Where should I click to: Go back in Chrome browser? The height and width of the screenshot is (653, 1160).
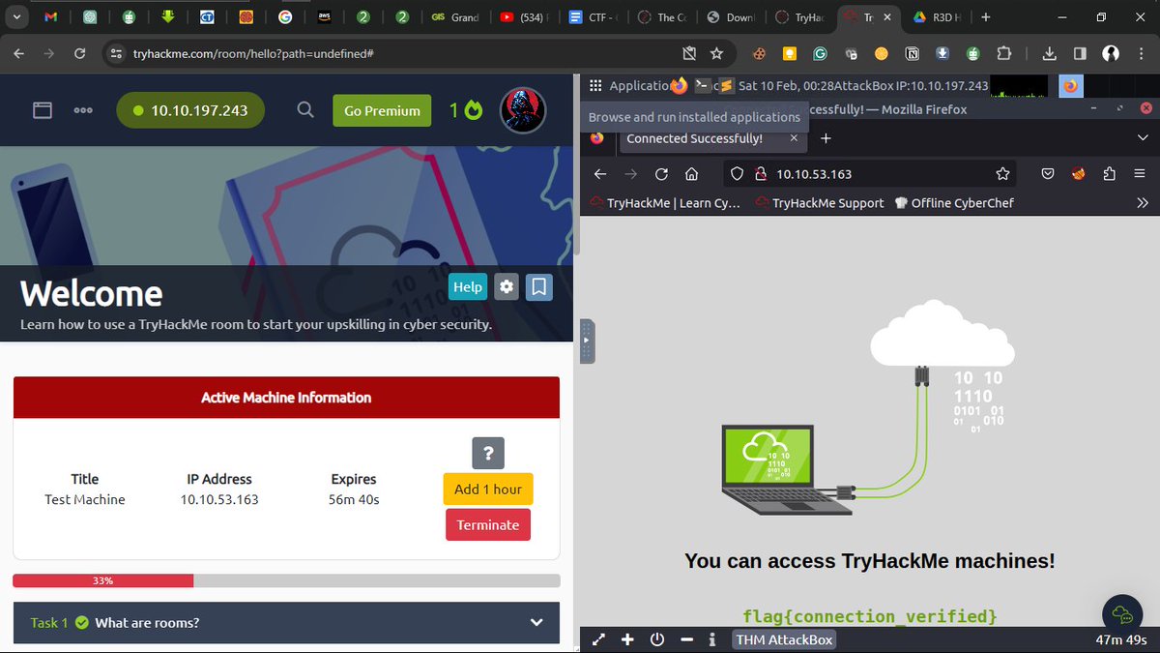click(20, 53)
